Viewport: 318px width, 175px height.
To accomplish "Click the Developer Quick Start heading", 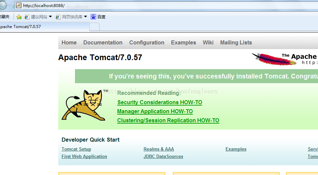I will [x=90, y=140].
